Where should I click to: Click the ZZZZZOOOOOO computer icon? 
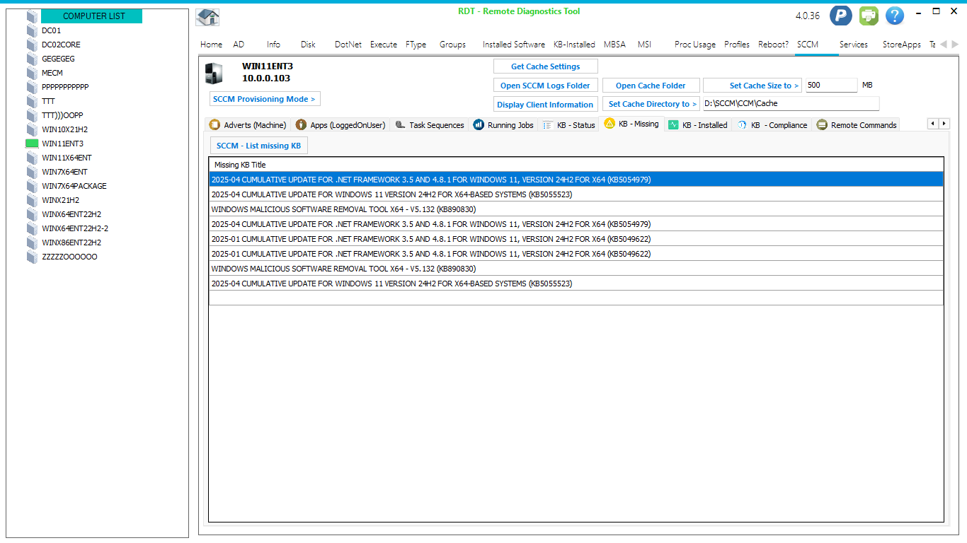31,257
